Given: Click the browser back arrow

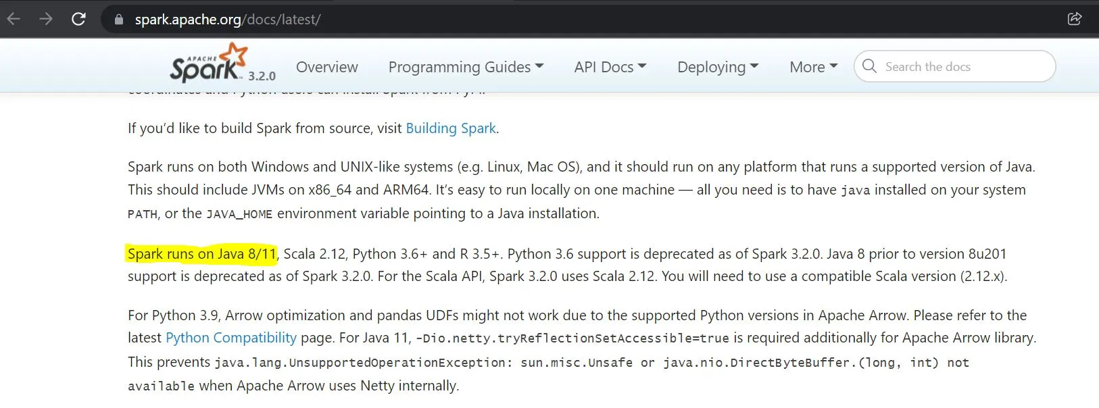Looking at the screenshot, I should [14, 19].
